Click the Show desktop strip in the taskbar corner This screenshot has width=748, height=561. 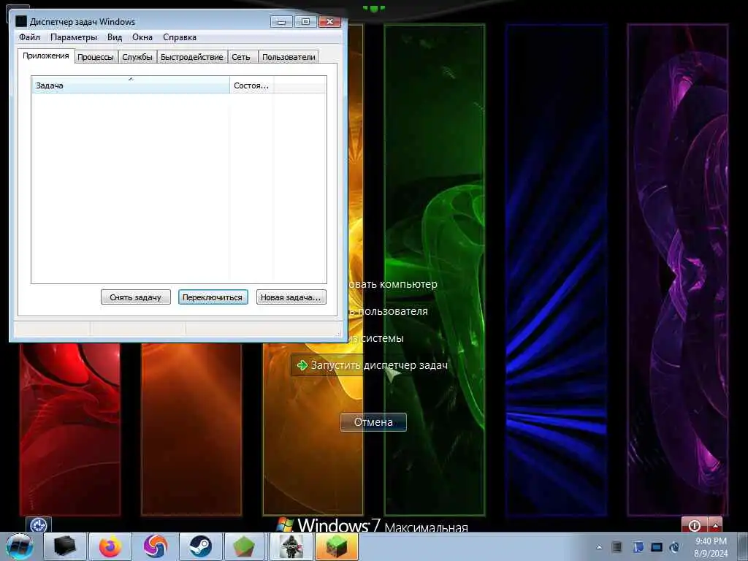tap(743, 547)
